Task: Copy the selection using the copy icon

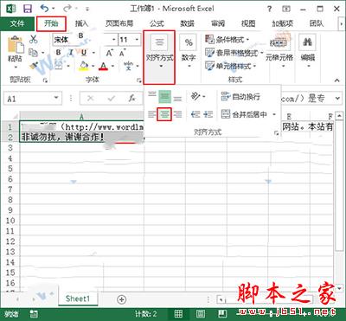Action: tap(34, 53)
